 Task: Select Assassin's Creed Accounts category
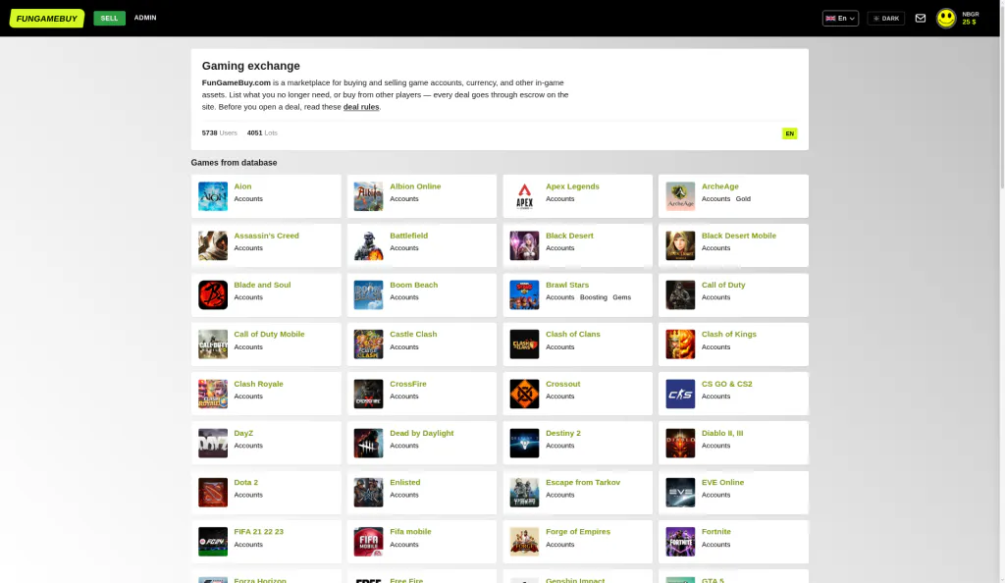pos(248,248)
